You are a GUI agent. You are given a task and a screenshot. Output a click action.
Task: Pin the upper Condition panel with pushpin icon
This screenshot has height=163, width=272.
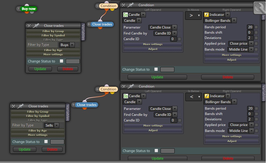130,5
